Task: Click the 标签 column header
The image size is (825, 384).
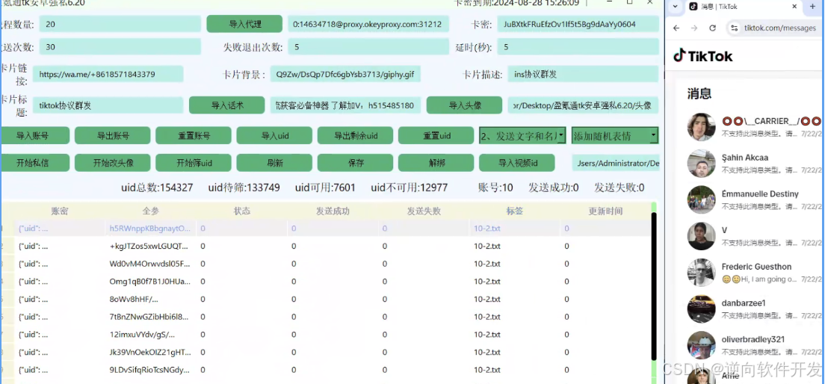Action: (x=515, y=211)
